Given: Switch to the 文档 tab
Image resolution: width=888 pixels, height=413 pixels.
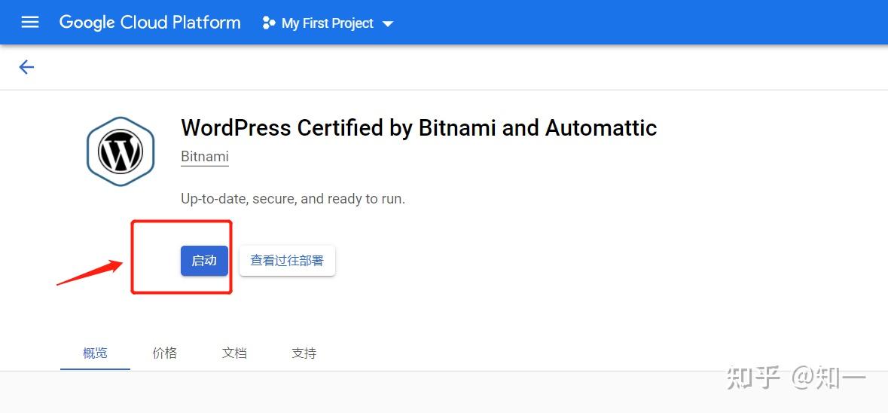Looking at the screenshot, I should [x=234, y=353].
